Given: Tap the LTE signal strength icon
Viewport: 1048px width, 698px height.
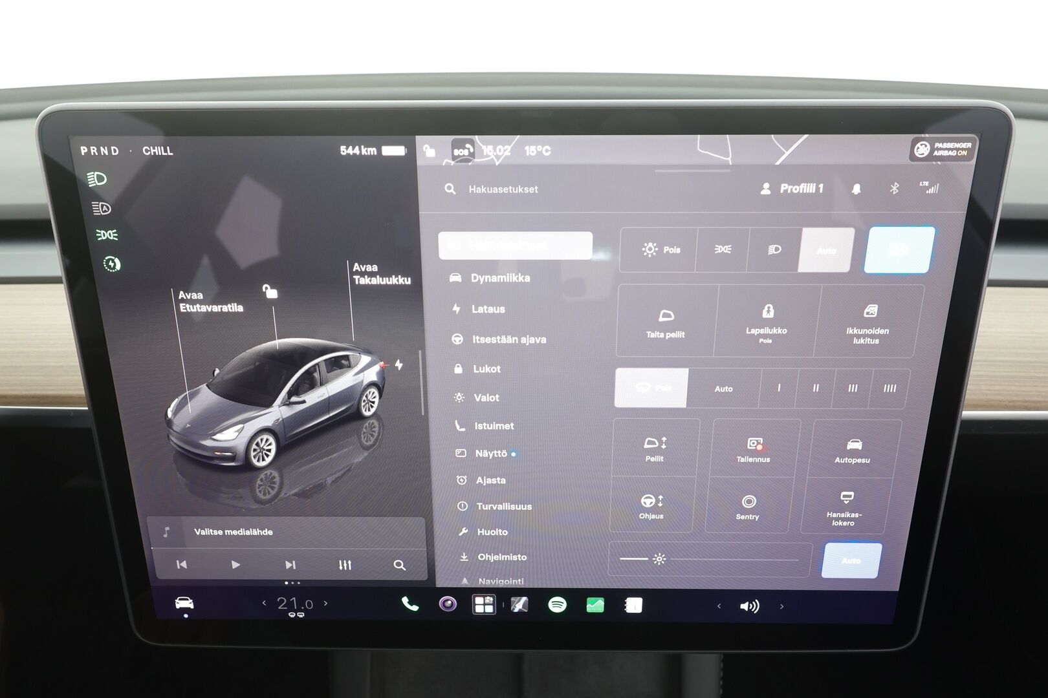Looking at the screenshot, I should [929, 187].
